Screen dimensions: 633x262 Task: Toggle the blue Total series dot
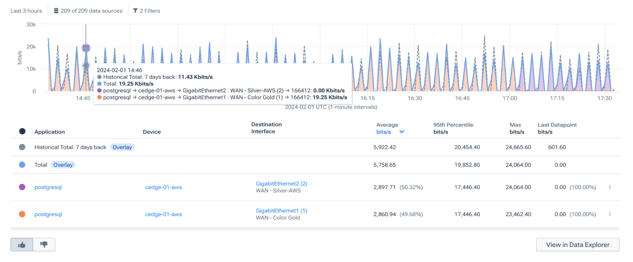(22, 165)
